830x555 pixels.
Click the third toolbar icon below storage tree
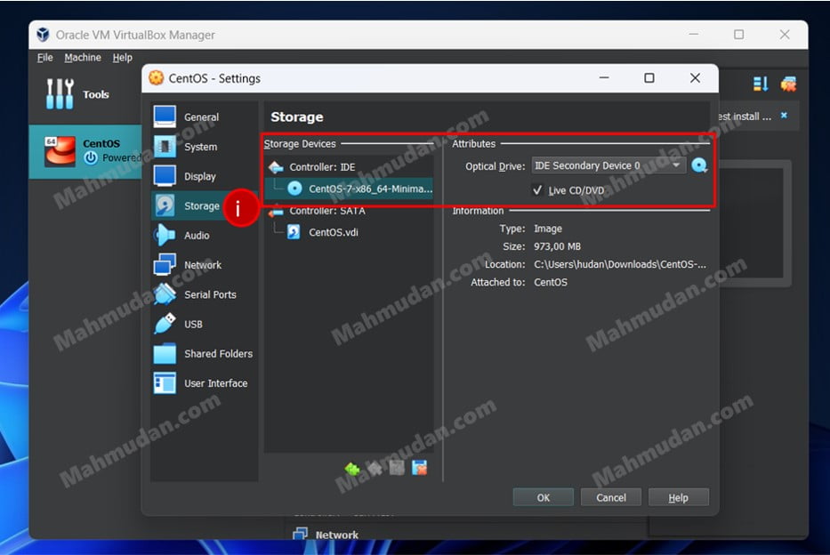click(397, 468)
